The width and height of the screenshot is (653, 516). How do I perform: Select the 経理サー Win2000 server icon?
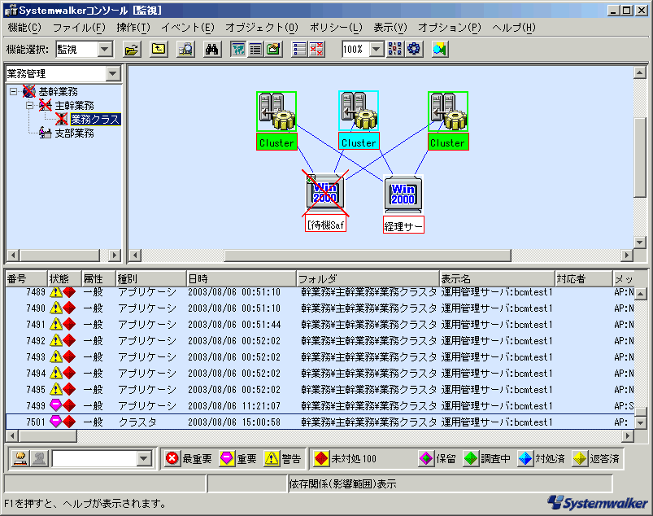[403, 195]
